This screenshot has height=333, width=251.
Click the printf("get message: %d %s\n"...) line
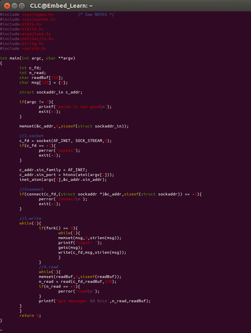click(x=95, y=301)
